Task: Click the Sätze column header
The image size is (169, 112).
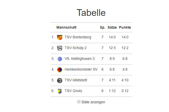Action: (x=112, y=27)
